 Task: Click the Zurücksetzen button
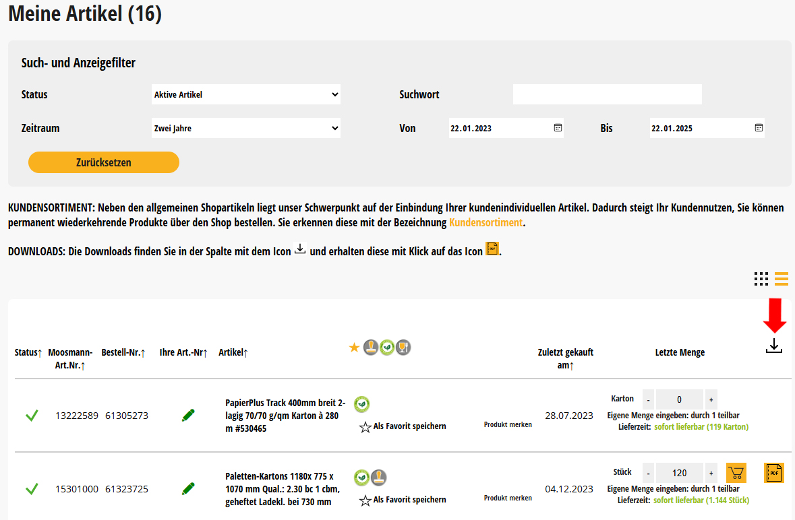[104, 162]
